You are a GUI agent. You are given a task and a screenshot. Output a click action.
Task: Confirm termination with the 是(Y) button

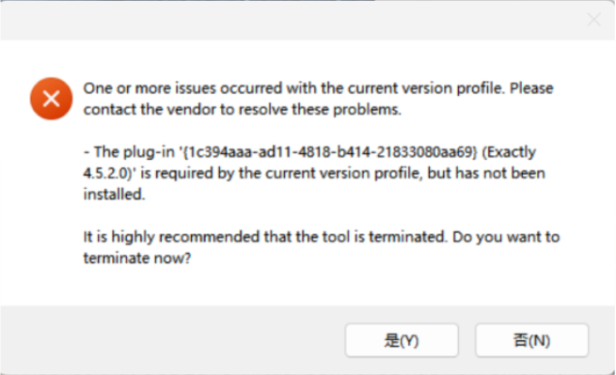coord(402,340)
